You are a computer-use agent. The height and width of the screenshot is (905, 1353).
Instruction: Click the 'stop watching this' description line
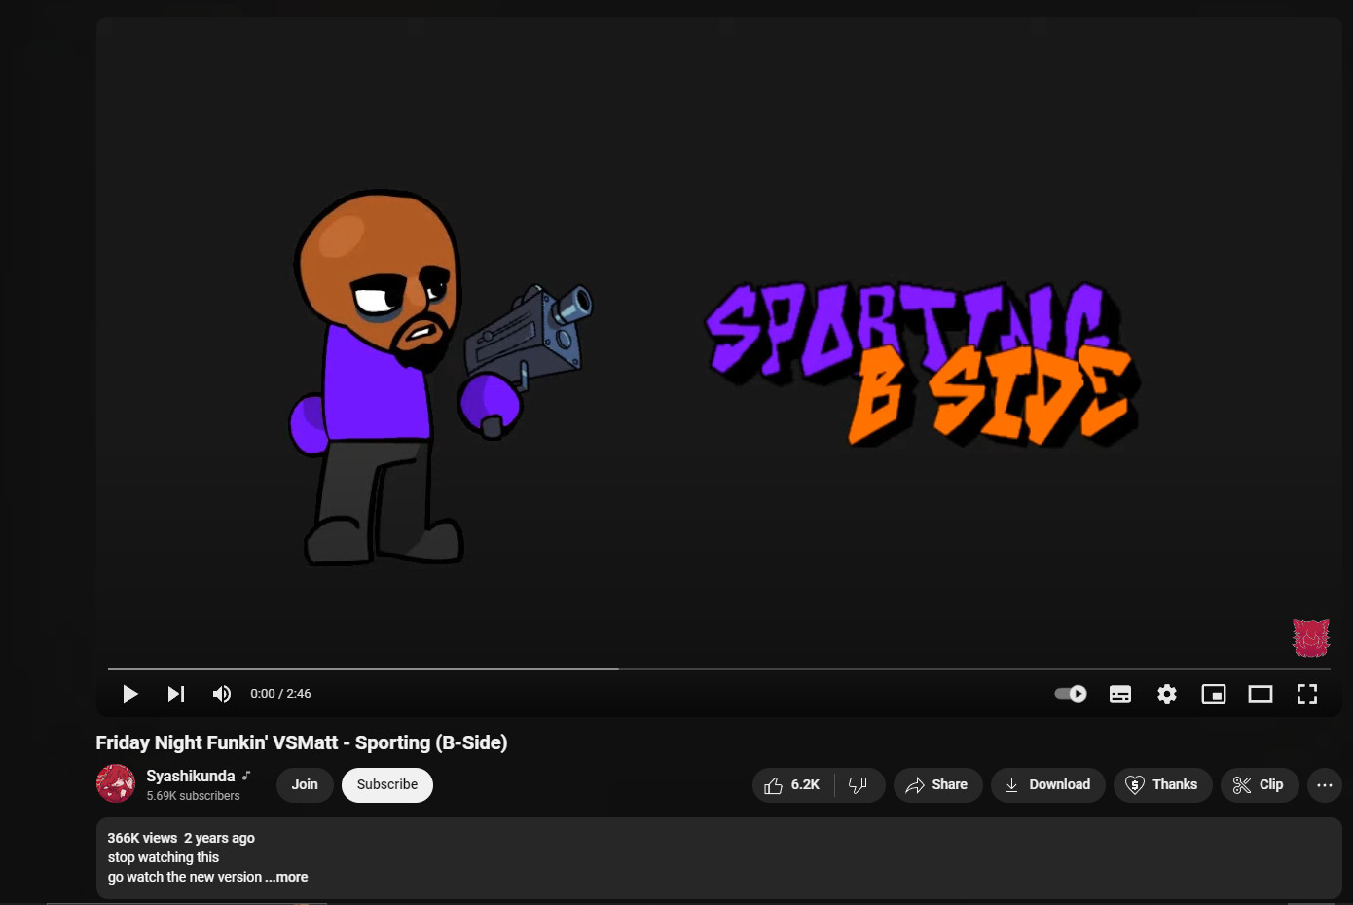pyautogui.click(x=164, y=857)
